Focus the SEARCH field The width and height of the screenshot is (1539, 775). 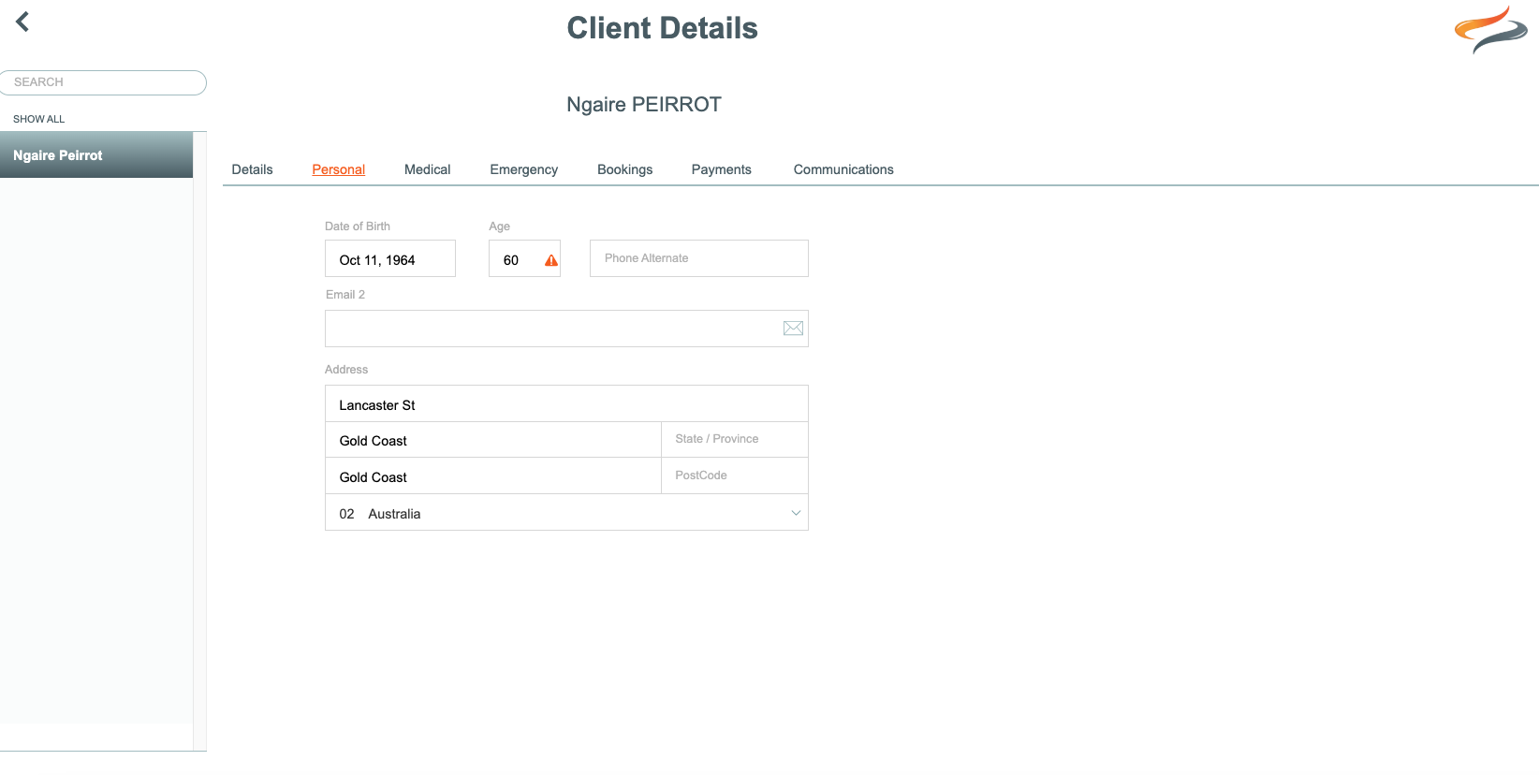click(x=103, y=82)
